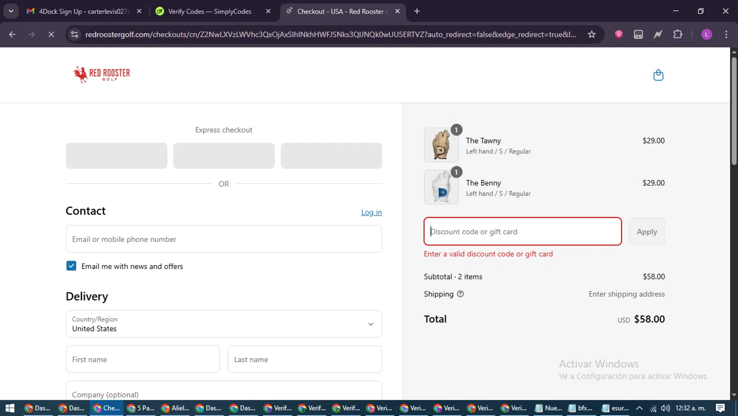Open the browser Extensions puzzle icon

click(677, 34)
